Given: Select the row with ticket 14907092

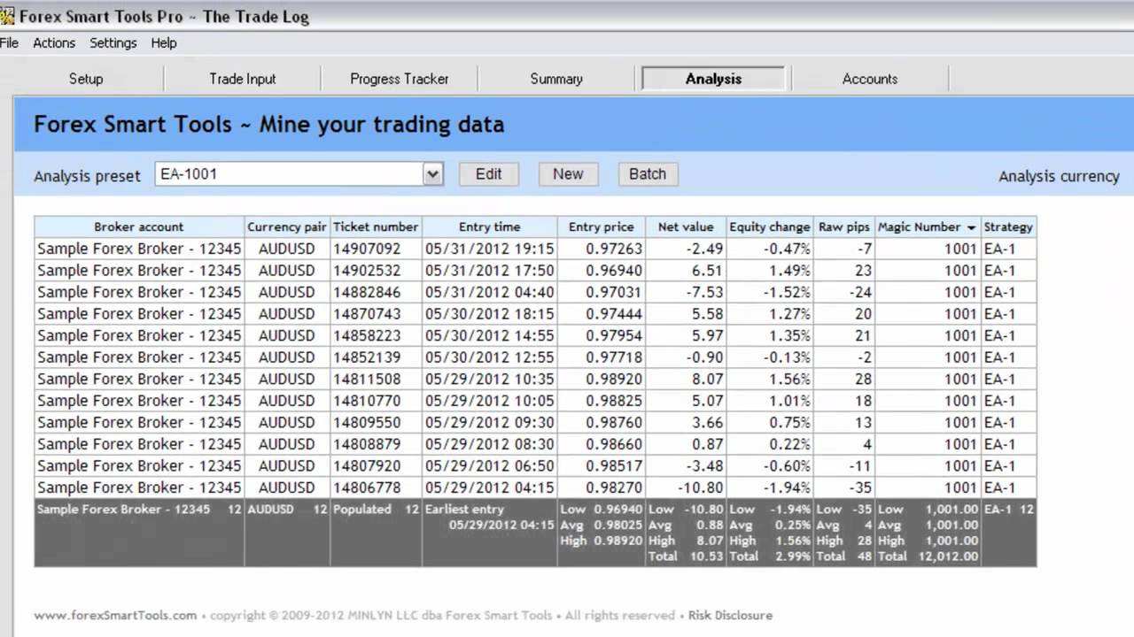Looking at the screenshot, I should pos(367,249).
